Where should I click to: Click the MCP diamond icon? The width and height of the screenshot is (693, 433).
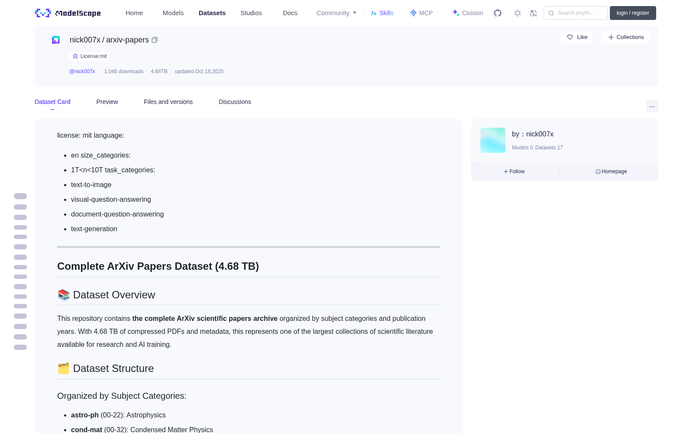click(x=413, y=13)
